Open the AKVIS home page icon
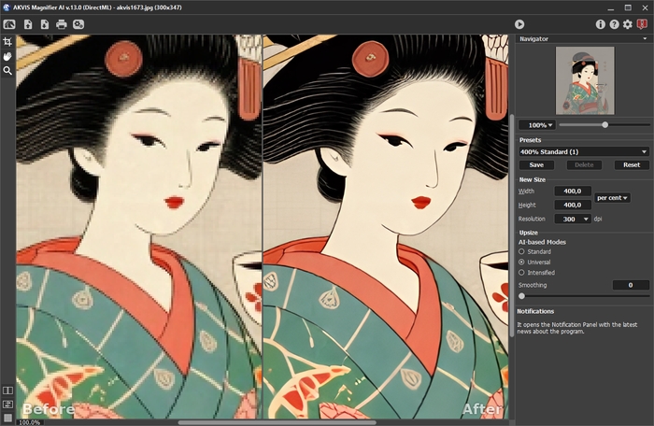Screen dimensions: 654x426 pos(9,24)
